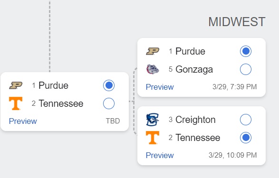
Task: Click the Creighton Bluejays logo
Action: pyautogui.click(x=153, y=120)
